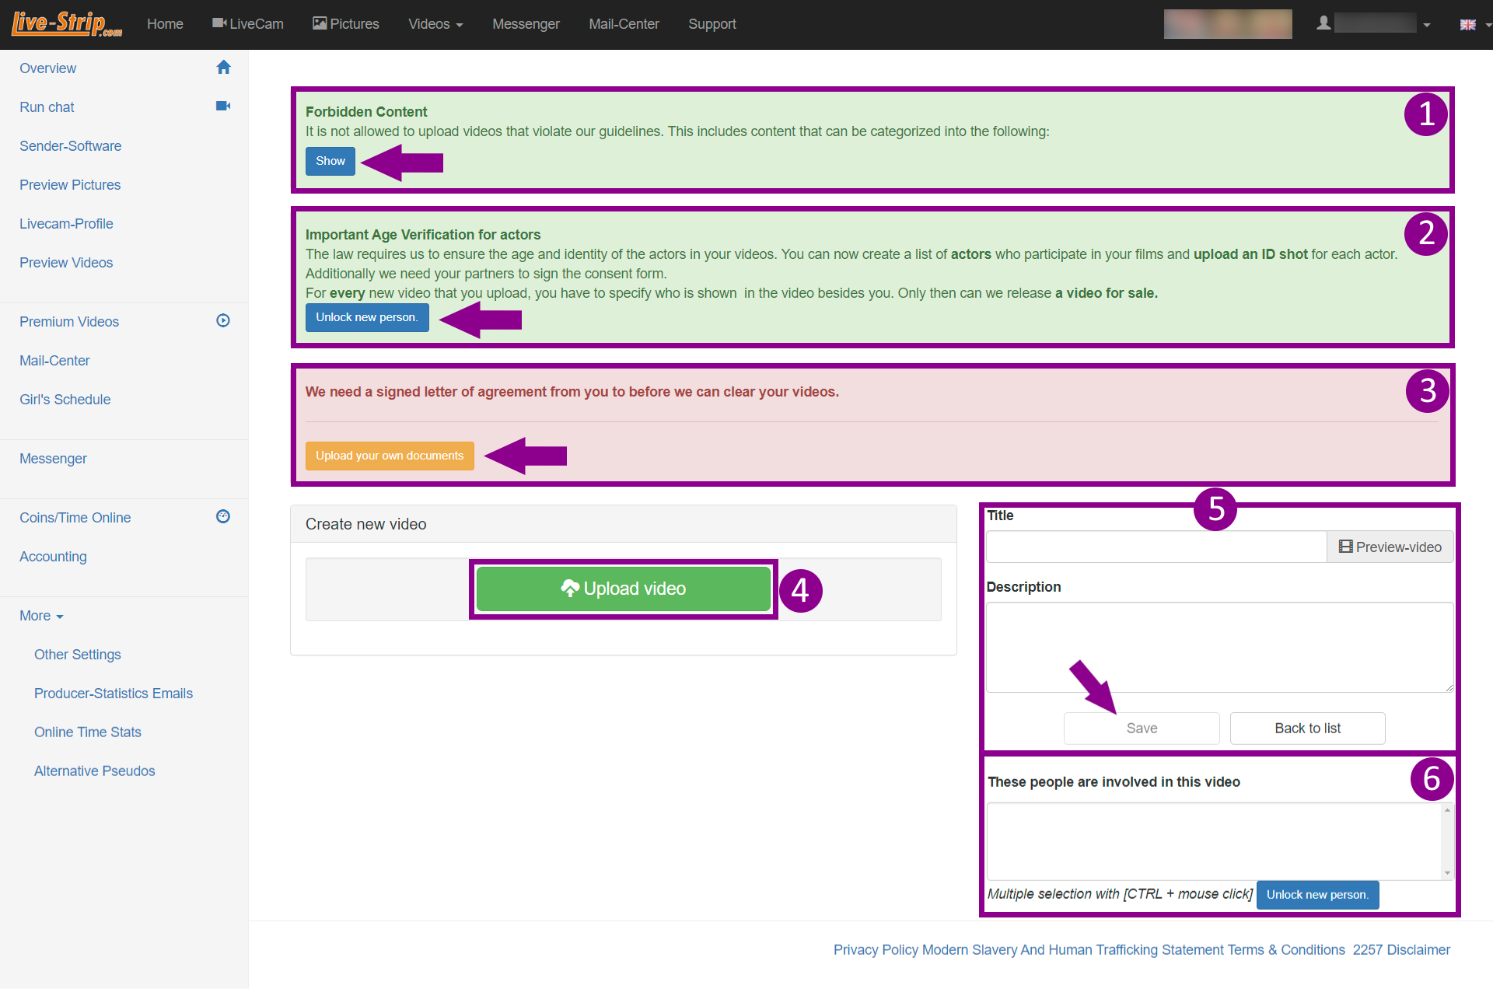Open the Privacy Policy footer link
Image resolution: width=1493 pixels, height=989 pixels.
[876, 950]
